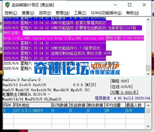Click the [引擎:0.0001天] status label

point(124,92)
